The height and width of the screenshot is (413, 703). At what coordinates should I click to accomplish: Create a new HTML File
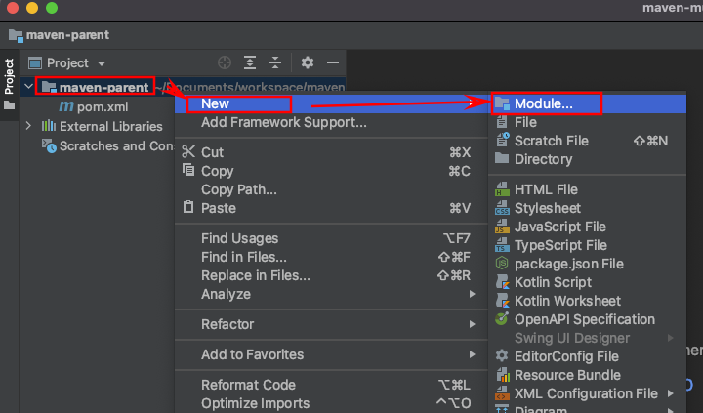pos(588,189)
